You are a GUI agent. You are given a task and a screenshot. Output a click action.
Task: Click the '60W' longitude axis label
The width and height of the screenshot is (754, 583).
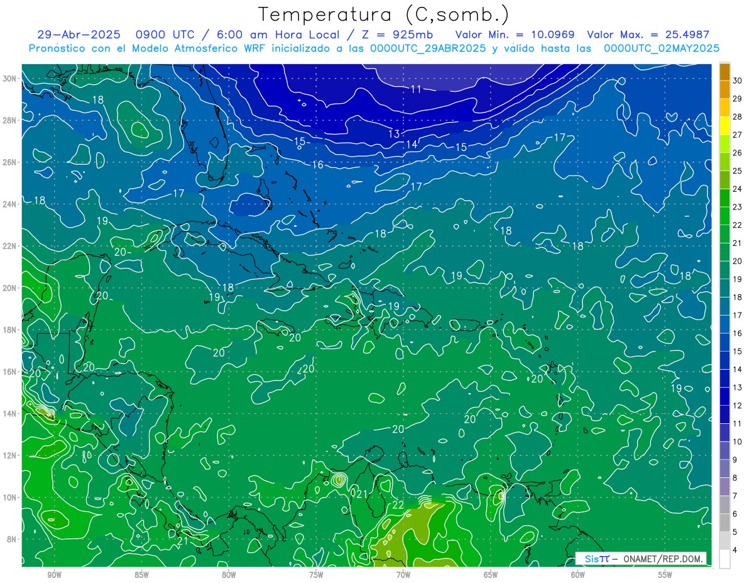tap(578, 575)
